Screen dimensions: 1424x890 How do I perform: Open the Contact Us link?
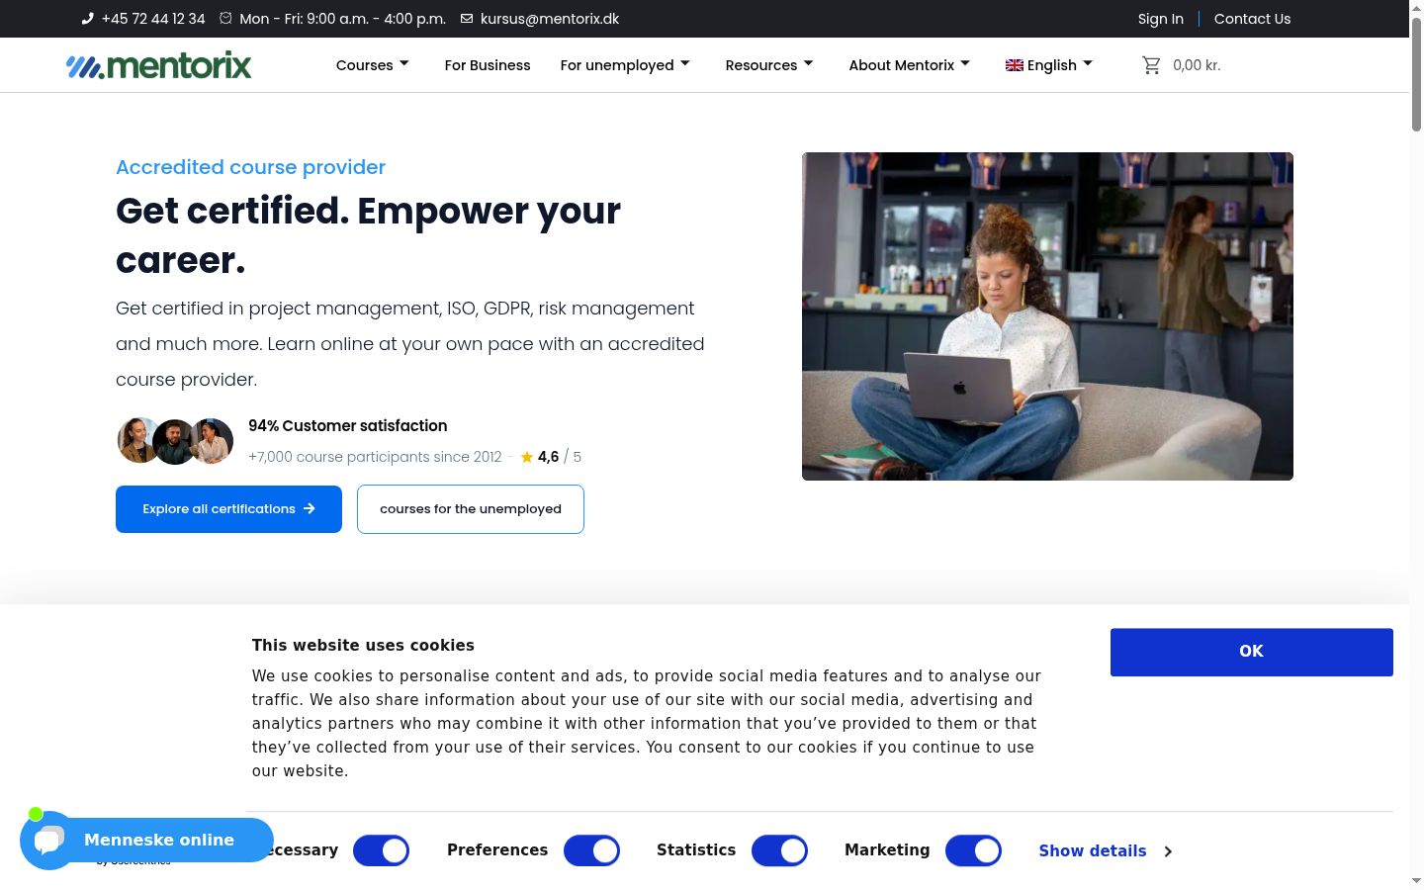click(1252, 19)
